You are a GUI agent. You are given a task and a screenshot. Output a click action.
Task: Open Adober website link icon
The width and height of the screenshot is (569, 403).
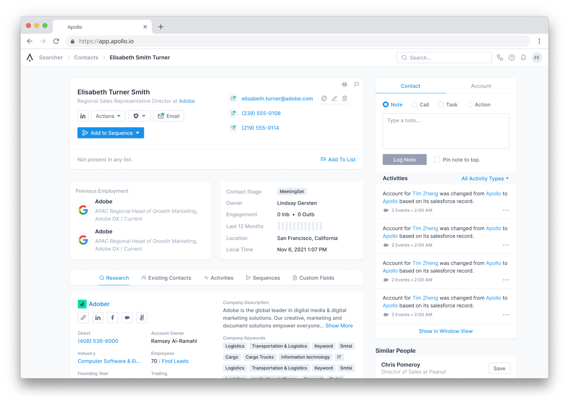[x=83, y=317]
